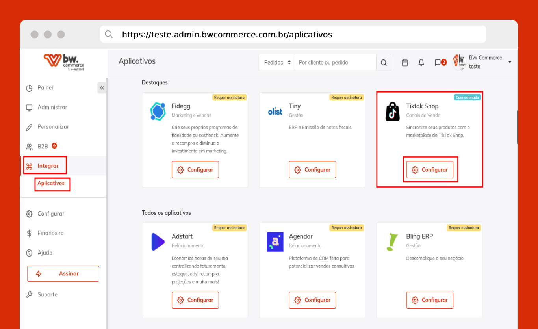Open the notifications bell

[x=421, y=63]
